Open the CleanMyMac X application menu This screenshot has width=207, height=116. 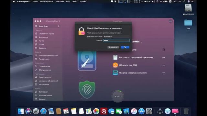[x=24, y=1]
